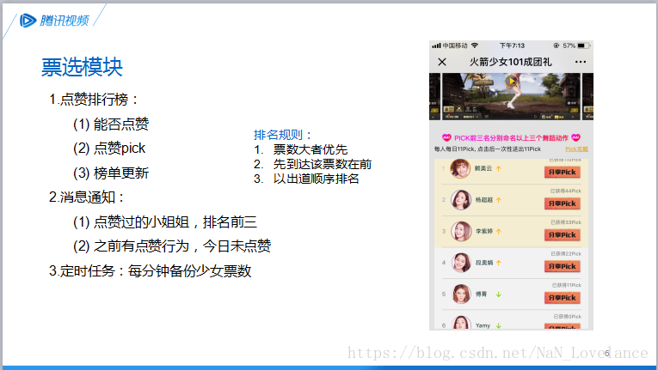Image resolution: width=658 pixels, height=370 pixels.
Task: Tap the rotation lock icon left of 57%
Action: coord(557,45)
